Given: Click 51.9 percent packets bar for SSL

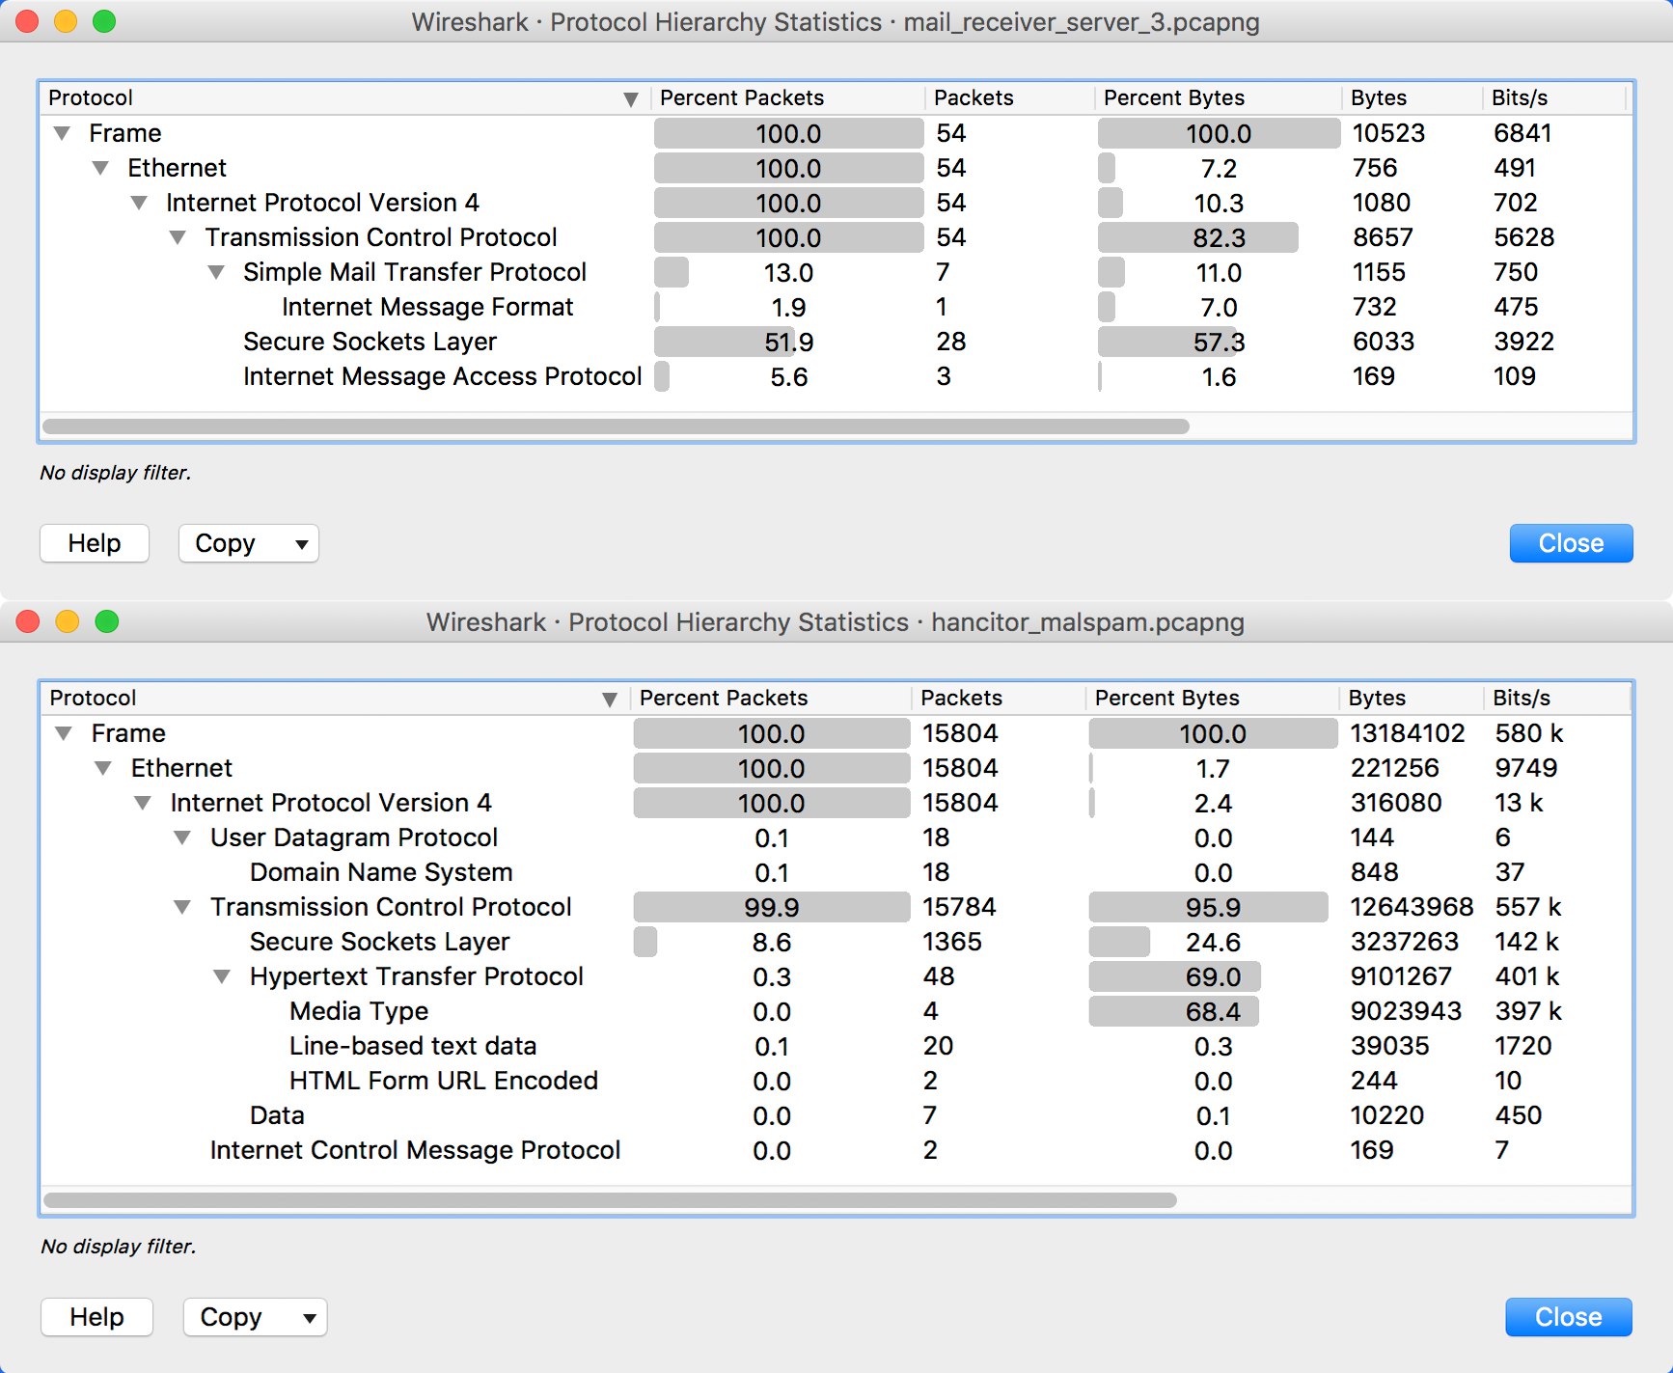Looking at the screenshot, I should [x=725, y=342].
